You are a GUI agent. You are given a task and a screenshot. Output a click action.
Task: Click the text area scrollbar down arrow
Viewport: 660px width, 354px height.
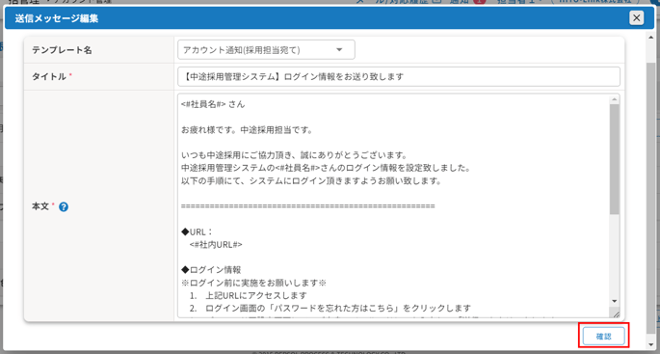click(614, 301)
